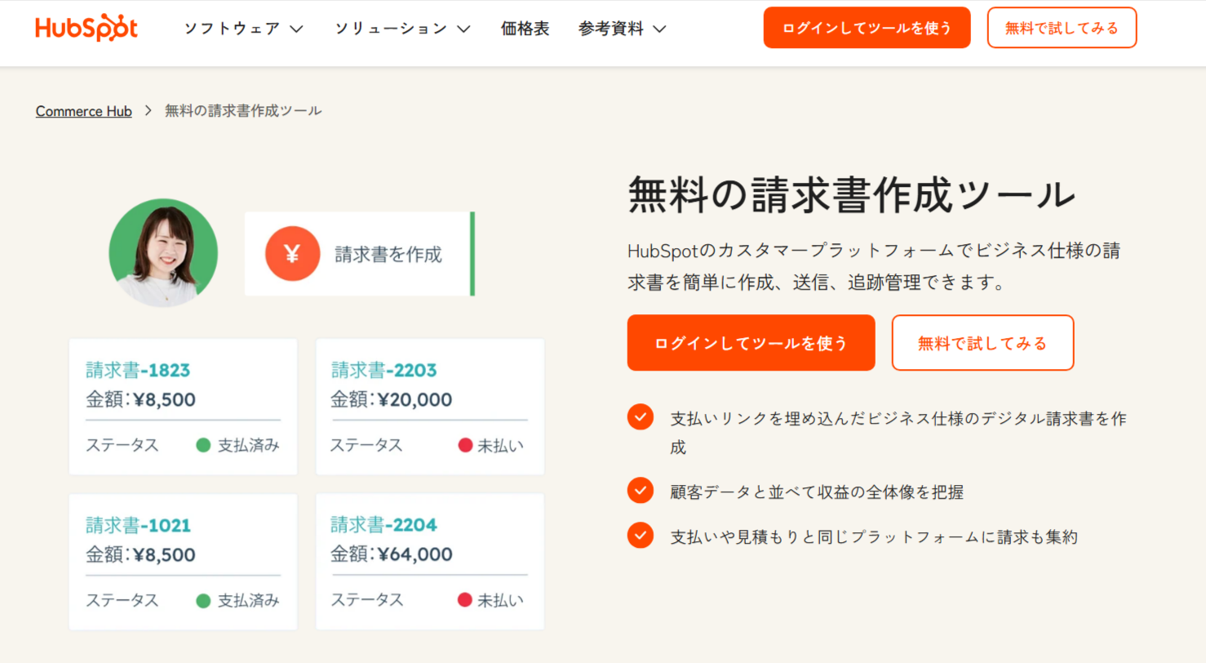The image size is (1206, 663).
Task: Click the 請求書を作成 button
Action: [x=359, y=254]
